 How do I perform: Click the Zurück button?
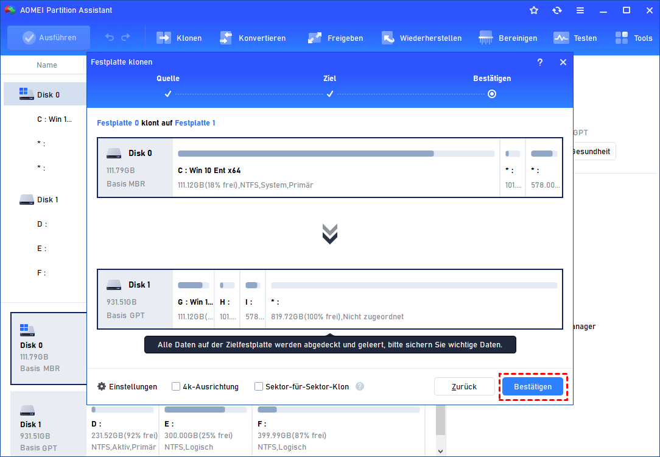point(464,386)
